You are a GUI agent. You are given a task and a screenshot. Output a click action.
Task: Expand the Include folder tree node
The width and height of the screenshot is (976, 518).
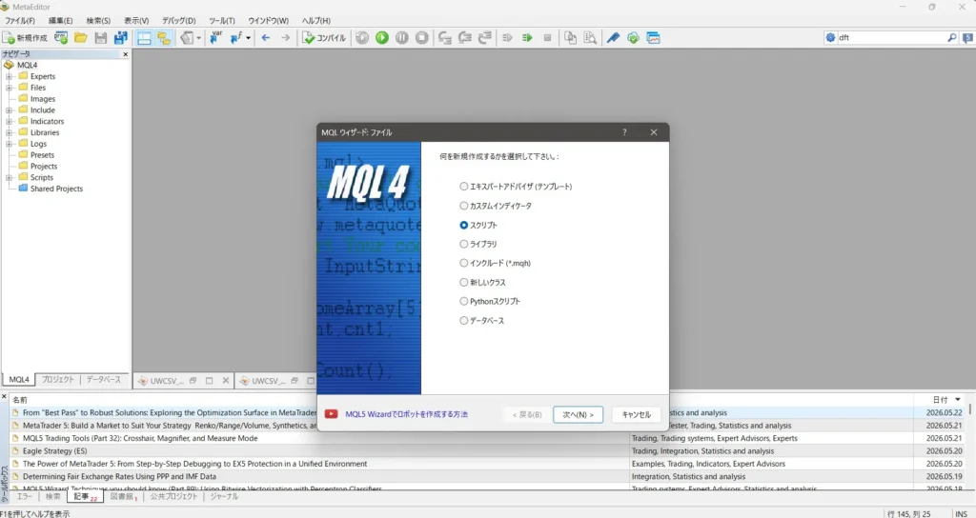[x=9, y=110]
